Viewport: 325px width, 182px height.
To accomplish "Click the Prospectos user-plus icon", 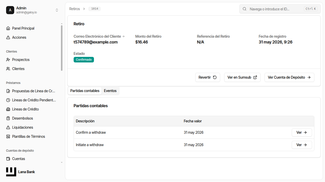I will tap(8, 60).
